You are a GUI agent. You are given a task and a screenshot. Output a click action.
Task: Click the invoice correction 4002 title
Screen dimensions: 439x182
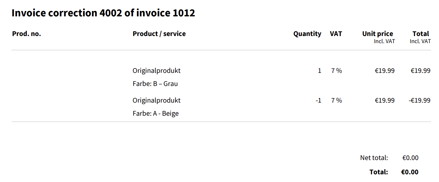[x=103, y=13]
